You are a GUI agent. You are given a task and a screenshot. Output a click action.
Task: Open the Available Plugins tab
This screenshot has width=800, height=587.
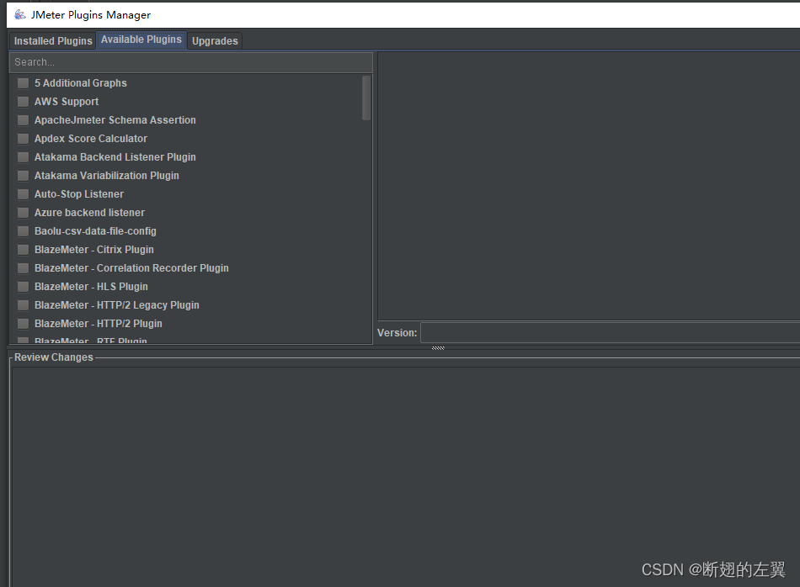coord(141,40)
